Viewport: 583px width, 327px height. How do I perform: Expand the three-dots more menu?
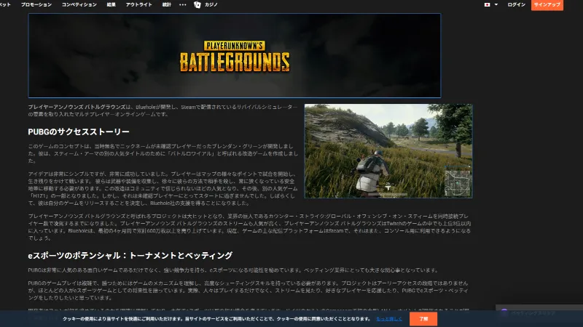(x=183, y=5)
